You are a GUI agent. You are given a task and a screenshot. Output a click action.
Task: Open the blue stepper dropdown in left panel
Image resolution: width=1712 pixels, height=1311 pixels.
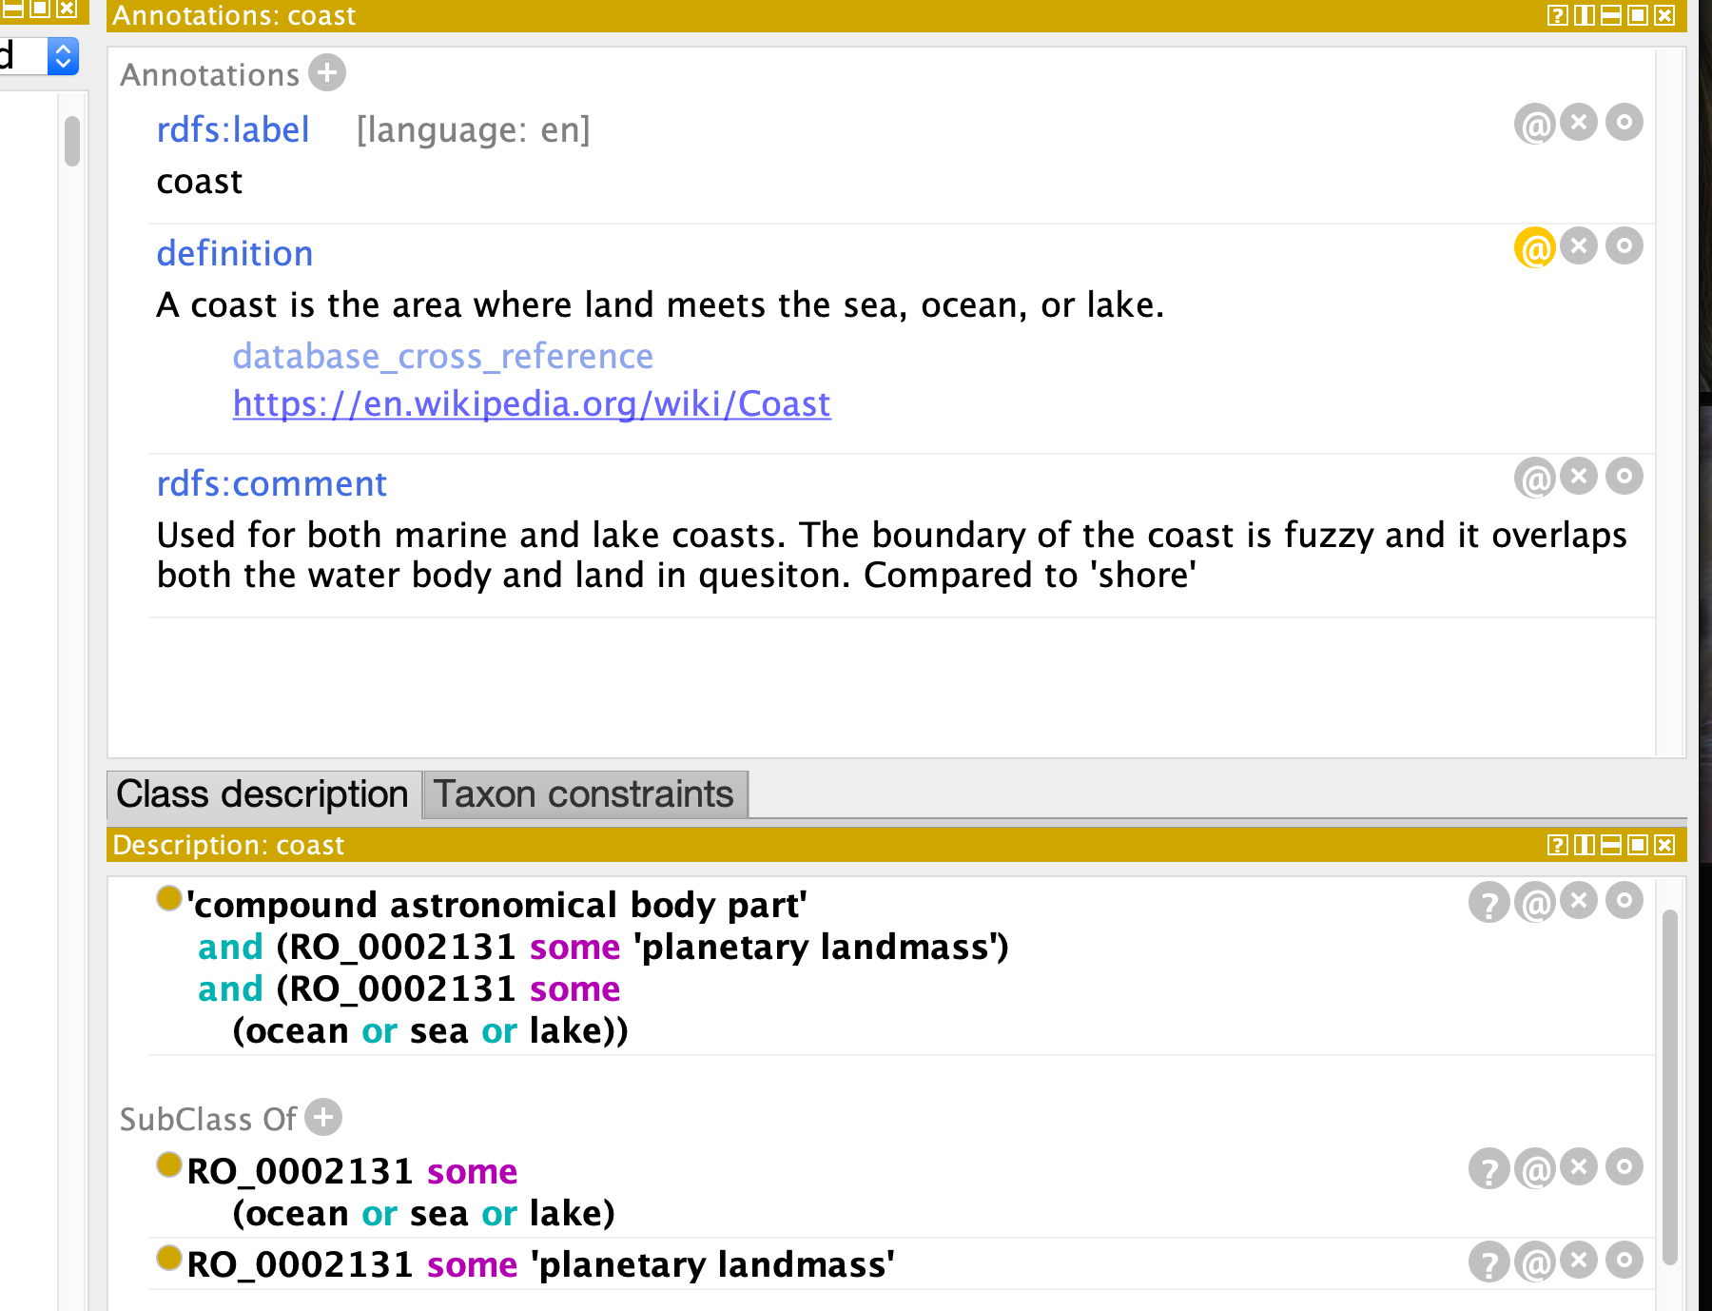(x=63, y=56)
